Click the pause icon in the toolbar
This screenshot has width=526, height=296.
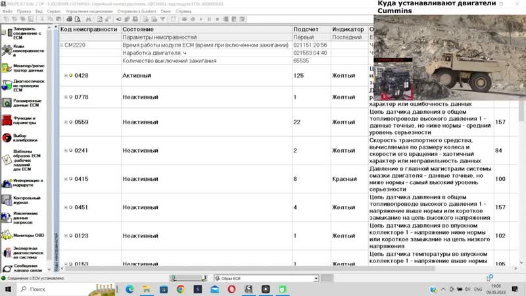[209, 19]
